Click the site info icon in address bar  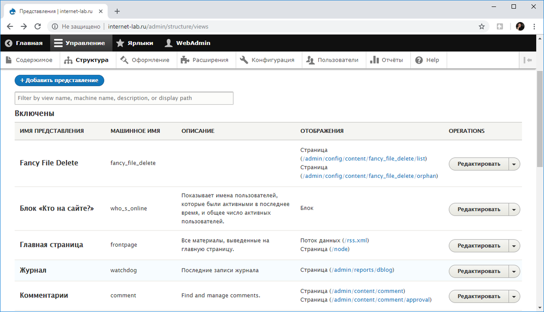(x=55, y=26)
